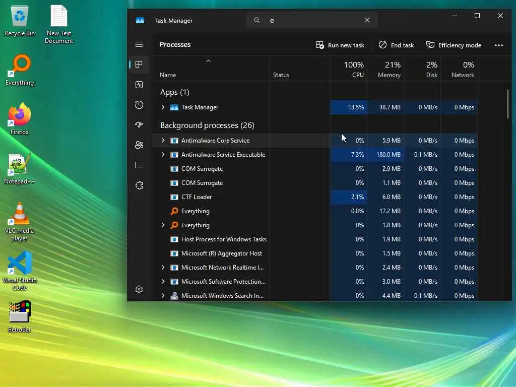Click the search magnifier icon in Task Manager
Viewport: 516px width, 387px height.
click(x=256, y=20)
